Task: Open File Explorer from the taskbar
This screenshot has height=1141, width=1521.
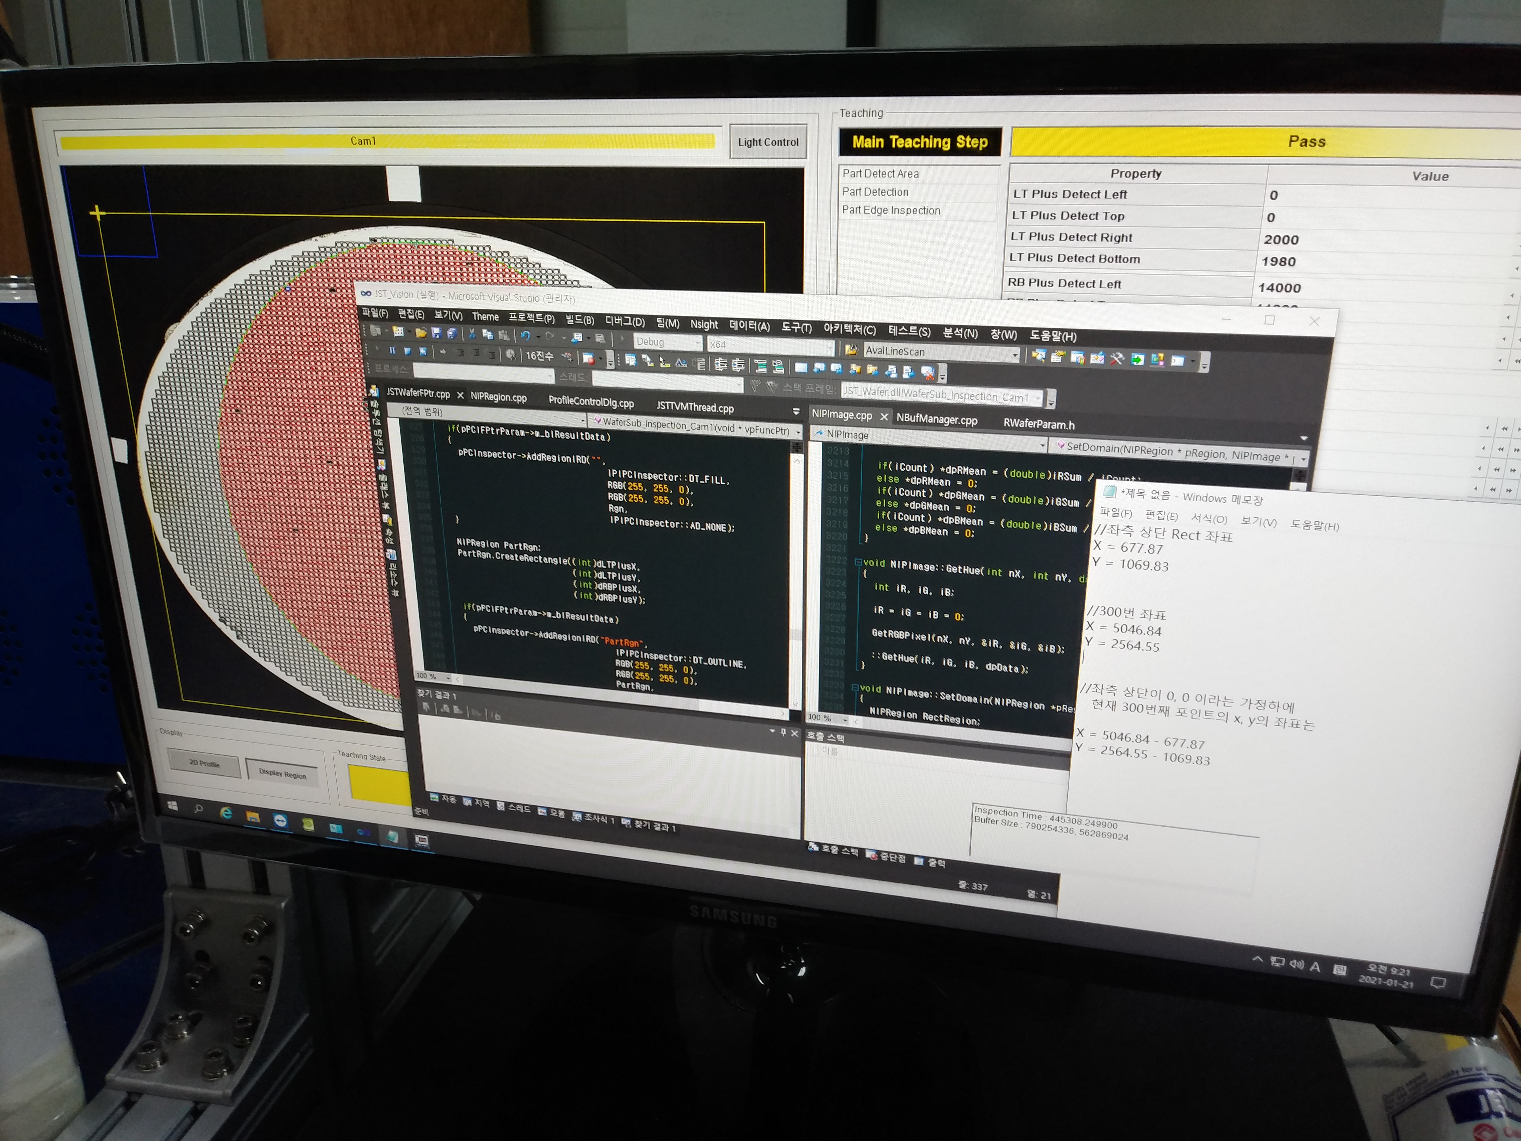Action: [x=253, y=817]
